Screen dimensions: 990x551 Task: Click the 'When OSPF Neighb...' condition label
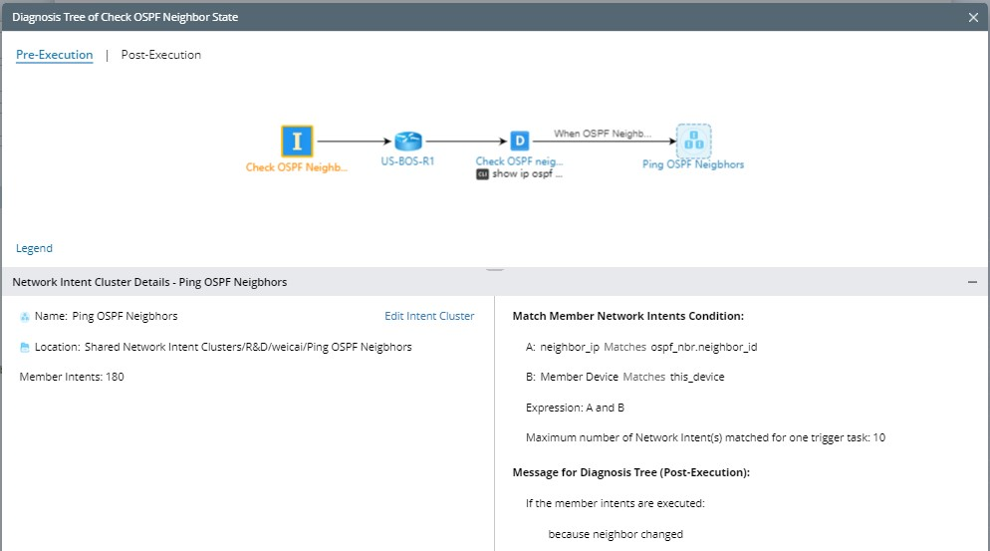click(603, 133)
